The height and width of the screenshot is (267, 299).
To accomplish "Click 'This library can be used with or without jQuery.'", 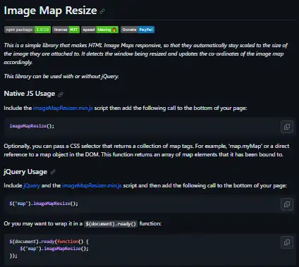I will coord(61,76).
